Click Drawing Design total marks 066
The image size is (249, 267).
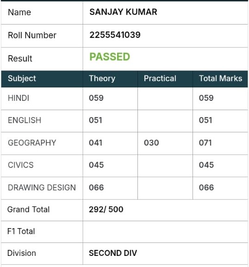pos(206,187)
